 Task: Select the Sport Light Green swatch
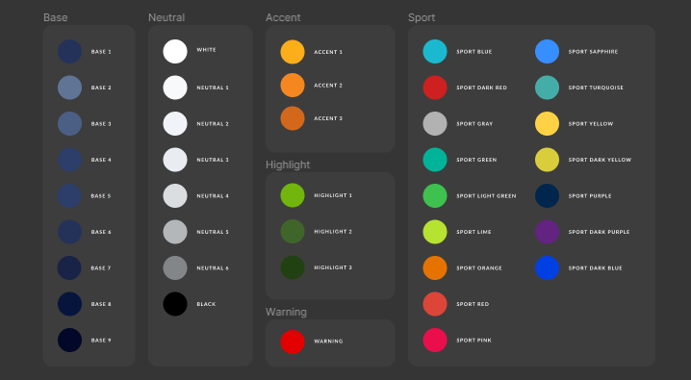click(435, 196)
